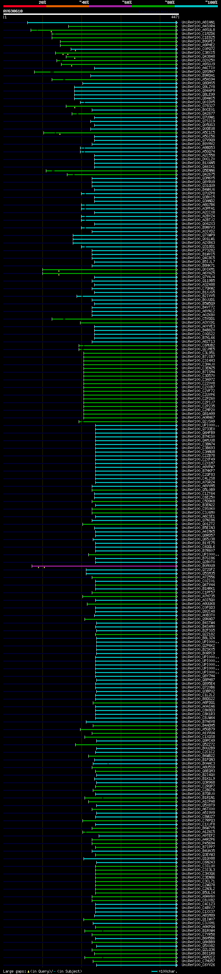221x974 pixels.
Task: Open hit UniRef100_Q944P9
Action: click(198, 91)
